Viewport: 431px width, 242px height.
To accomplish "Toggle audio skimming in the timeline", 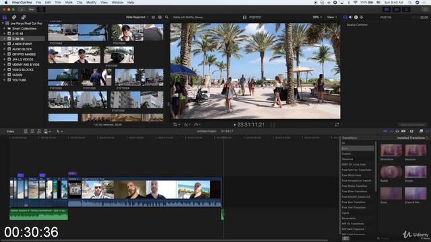I will click(391, 132).
